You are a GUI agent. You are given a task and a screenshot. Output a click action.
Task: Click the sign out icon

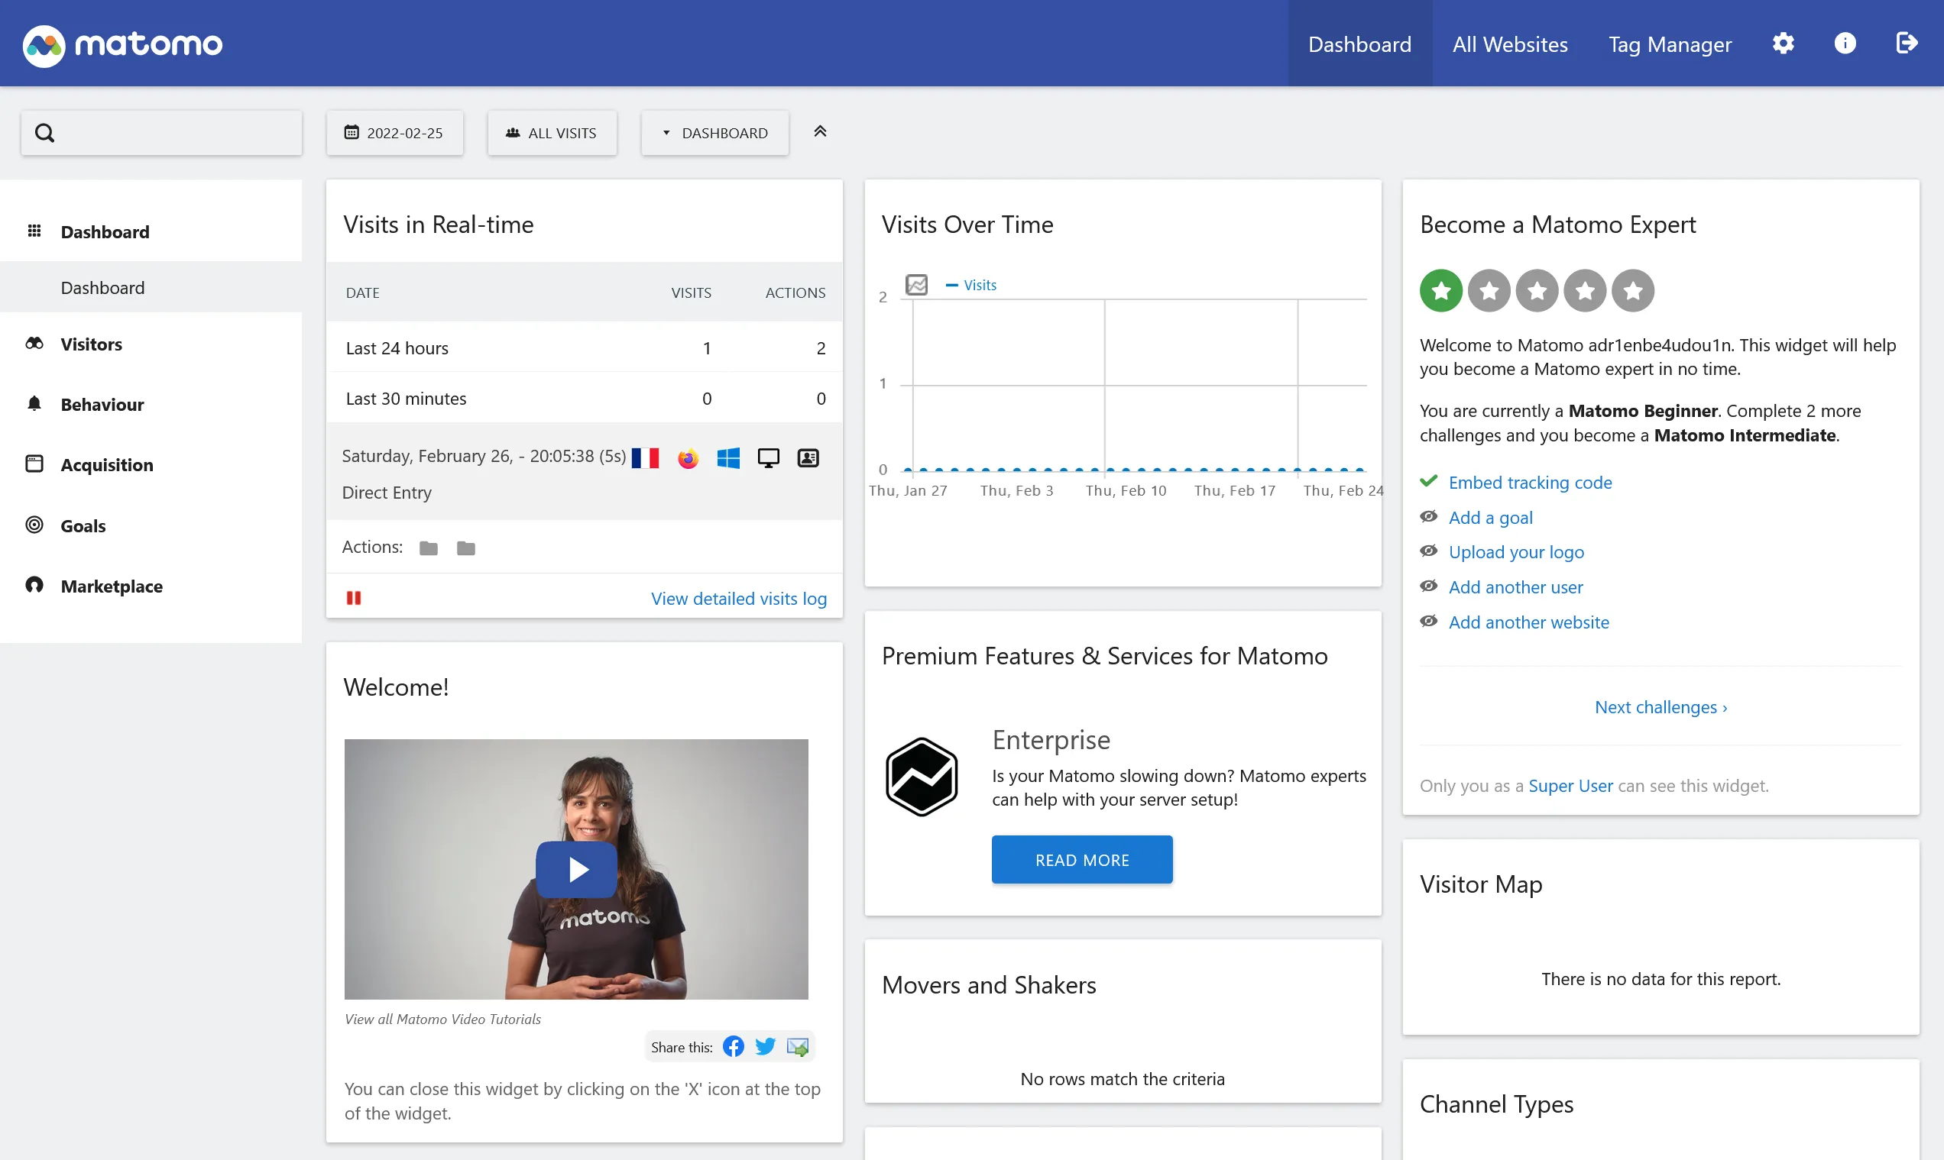pyautogui.click(x=1907, y=43)
